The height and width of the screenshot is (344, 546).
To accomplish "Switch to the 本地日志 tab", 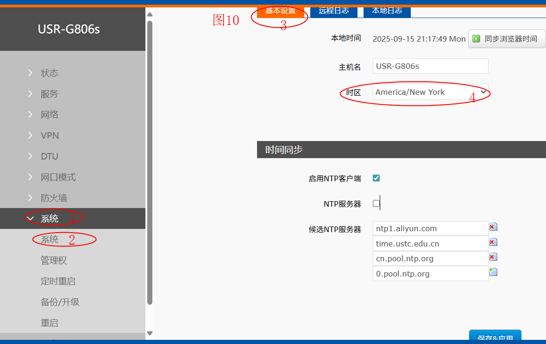I will click(x=387, y=12).
